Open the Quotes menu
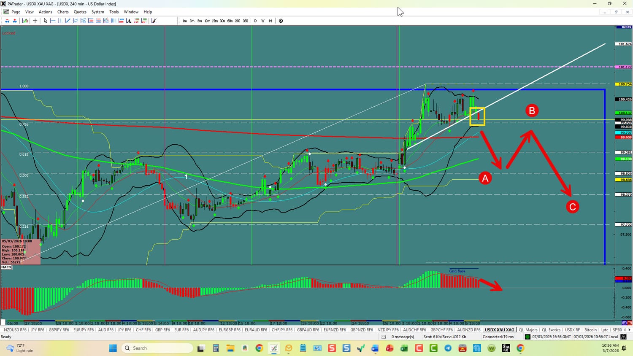Image resolution: width=633 pixels, height=356 pixels. (80, 12)
